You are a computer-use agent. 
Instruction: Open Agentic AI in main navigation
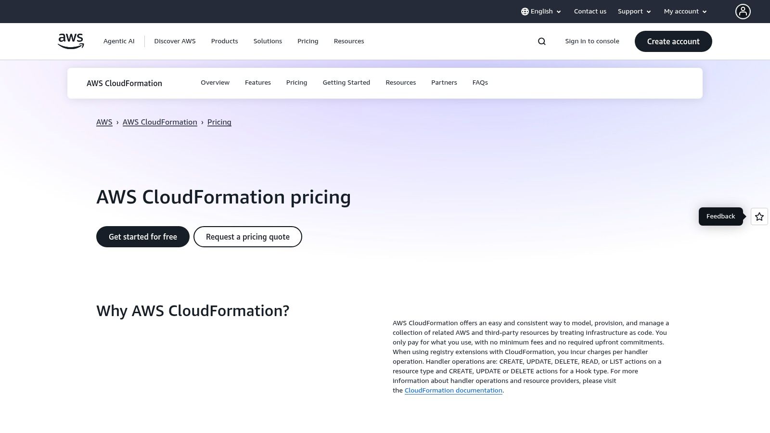(119, 41)
